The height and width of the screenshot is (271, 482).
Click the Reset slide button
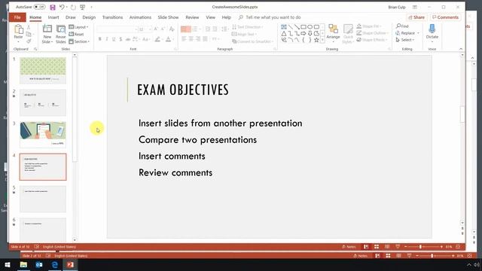click(77, 34)
